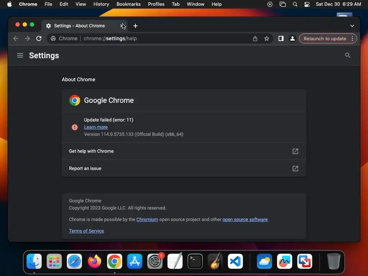Viewport: 368px width, 276px height.
Task: Open GarageBand from the Dock
Action: click(x=215, y=261)
